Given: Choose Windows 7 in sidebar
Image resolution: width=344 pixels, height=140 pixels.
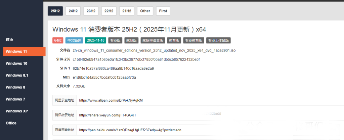Looking at the screenshot, I should tap(15, 99).
